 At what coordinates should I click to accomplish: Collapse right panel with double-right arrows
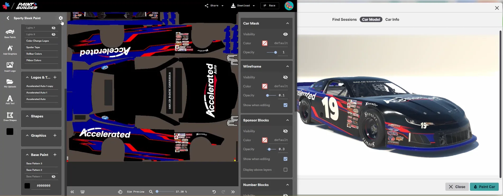(x=233, y=192)
